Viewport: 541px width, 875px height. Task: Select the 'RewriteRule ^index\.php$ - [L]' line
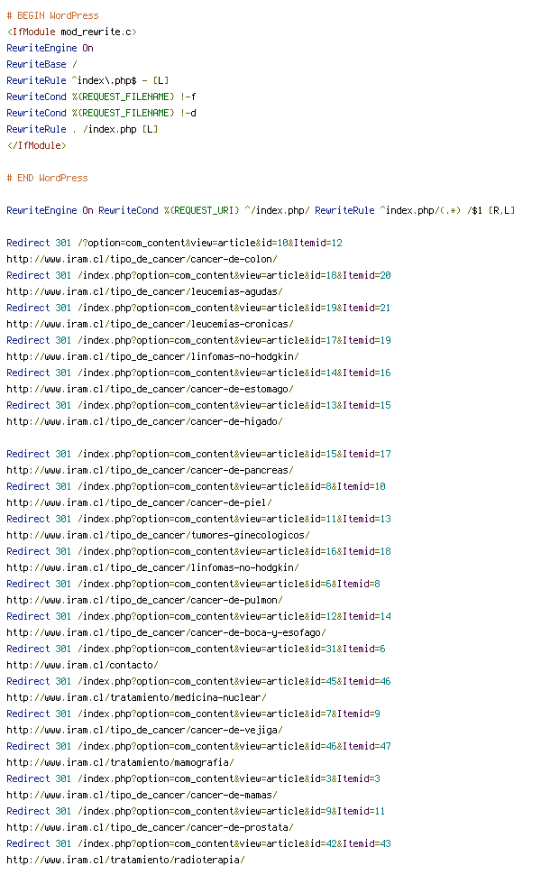click(x=87, y=80)
